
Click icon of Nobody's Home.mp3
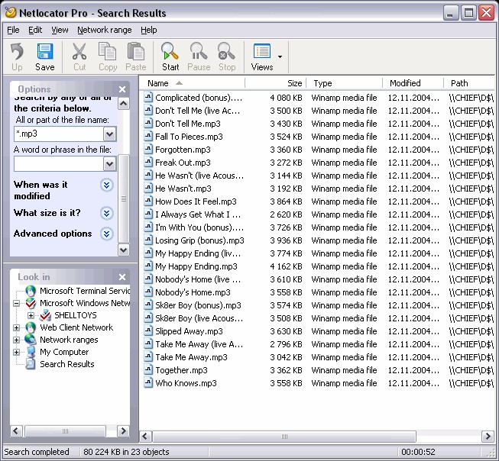148,292
